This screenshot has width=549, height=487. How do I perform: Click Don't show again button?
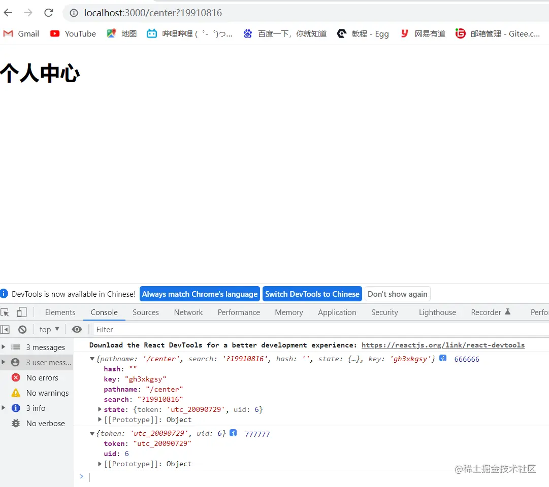tap(397, 294)
